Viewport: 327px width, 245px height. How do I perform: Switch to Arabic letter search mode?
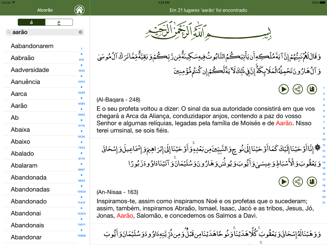pos(59,22)
